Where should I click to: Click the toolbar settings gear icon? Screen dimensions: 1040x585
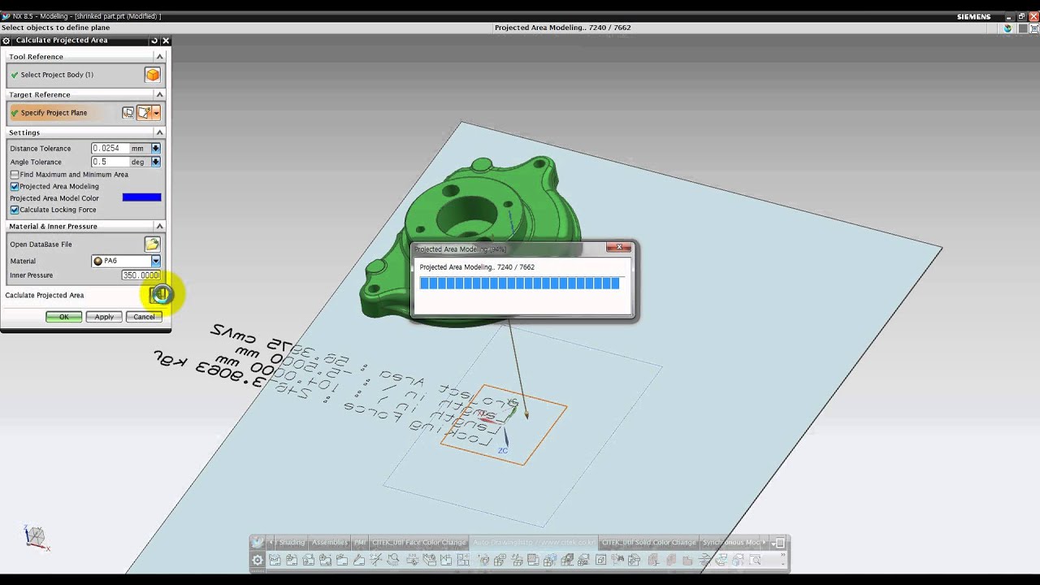pyautogui.click(x=258, y=560)
